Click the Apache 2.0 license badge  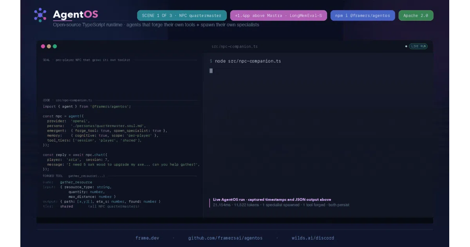click(x=416, y=15)
